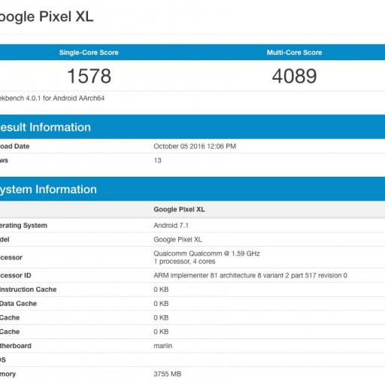The height and width of the screenshot is (385, 385).
Task: Click the Data Cache 0 KB value
Action: [161, 304]
